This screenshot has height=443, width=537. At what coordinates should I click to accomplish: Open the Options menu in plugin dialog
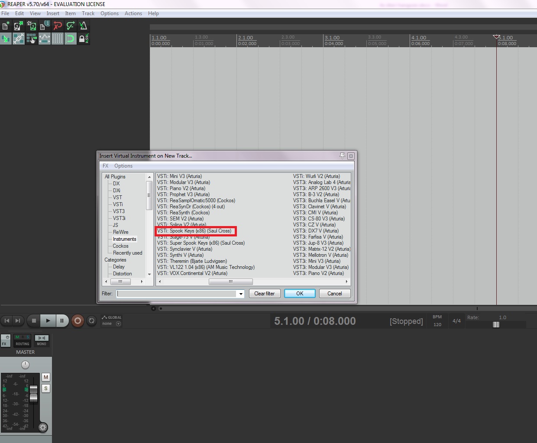tap(123, 166)
